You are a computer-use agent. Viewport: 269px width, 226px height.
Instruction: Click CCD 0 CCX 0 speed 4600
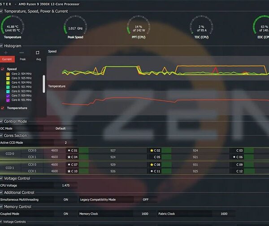pyautogui.click(x=54, y=151)
